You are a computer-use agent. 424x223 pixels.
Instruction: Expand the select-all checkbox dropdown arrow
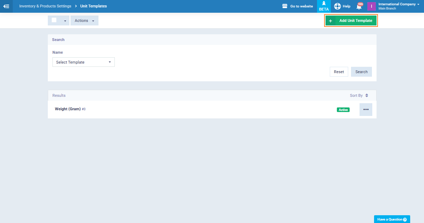65,21
